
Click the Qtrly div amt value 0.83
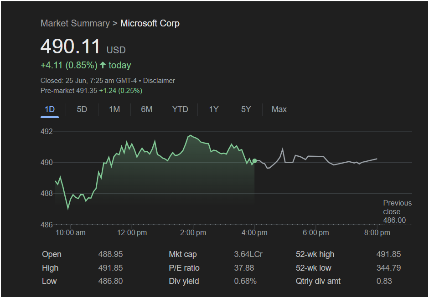tap(384, 281)
